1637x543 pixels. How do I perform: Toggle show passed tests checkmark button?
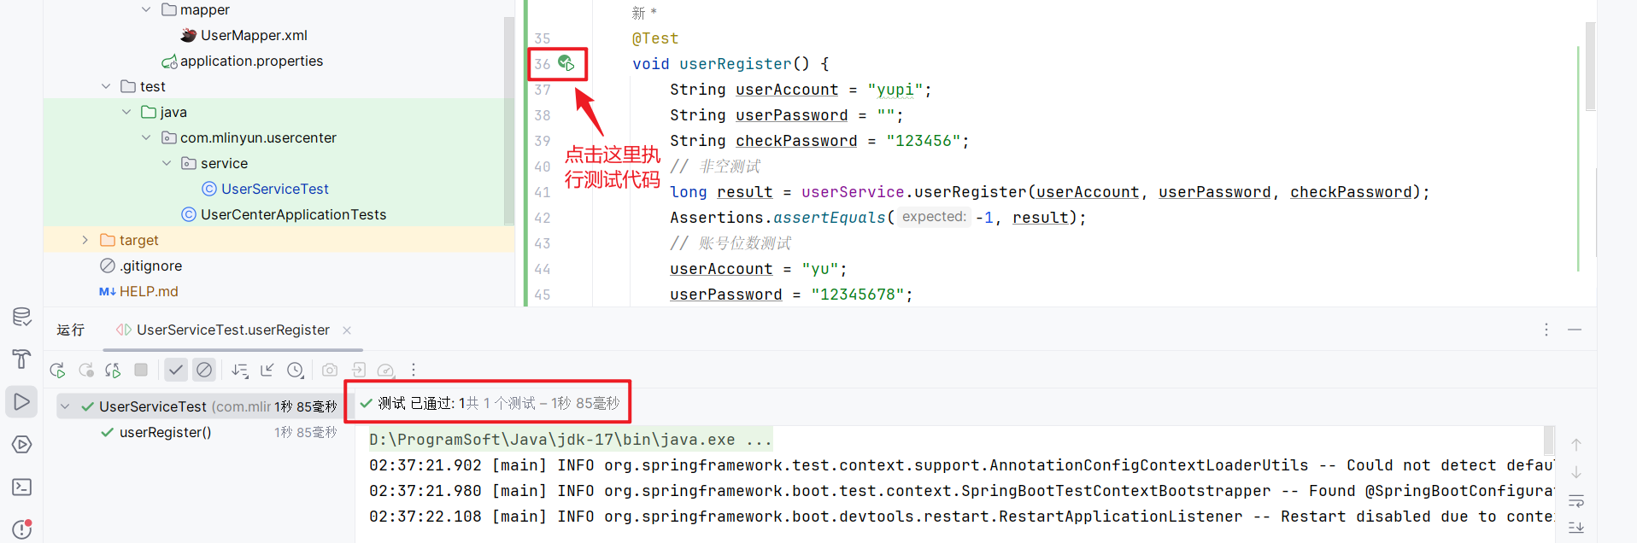(175, 370)
